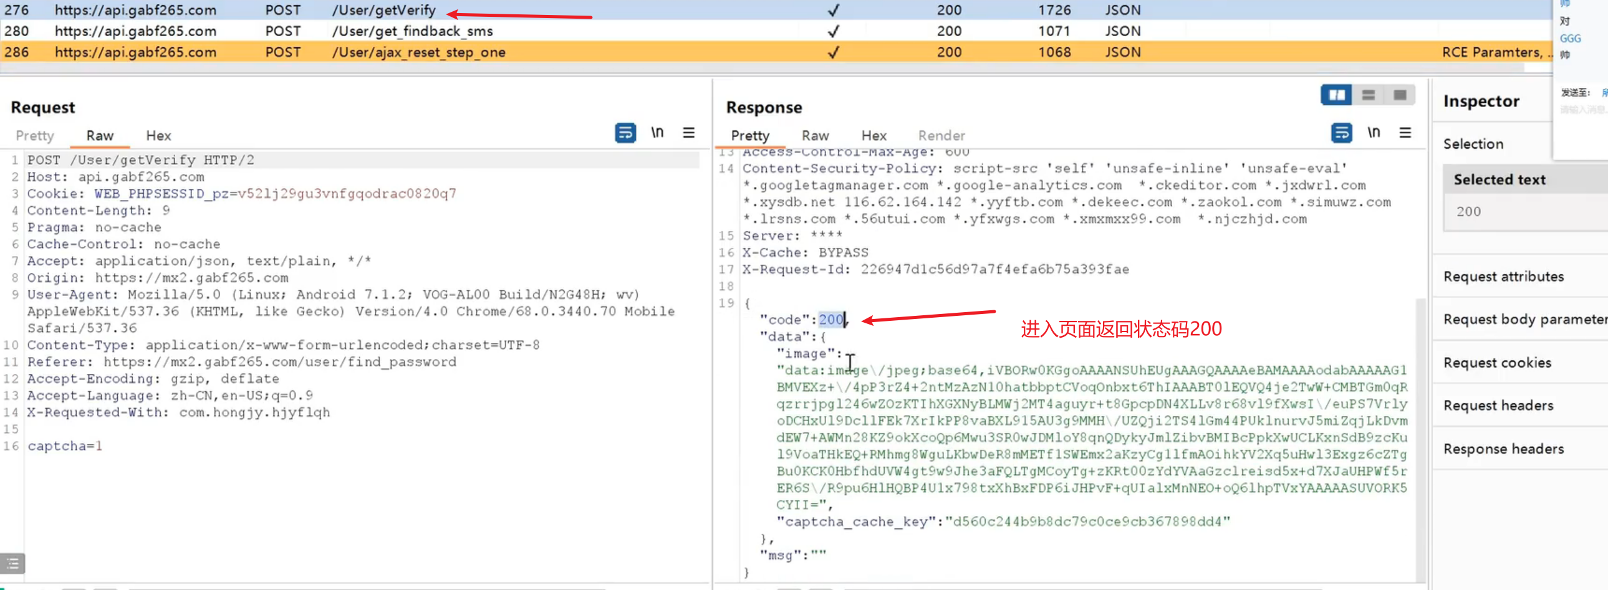
Task: Switch Request view to Pretty tab
Action: coord(35,135)
